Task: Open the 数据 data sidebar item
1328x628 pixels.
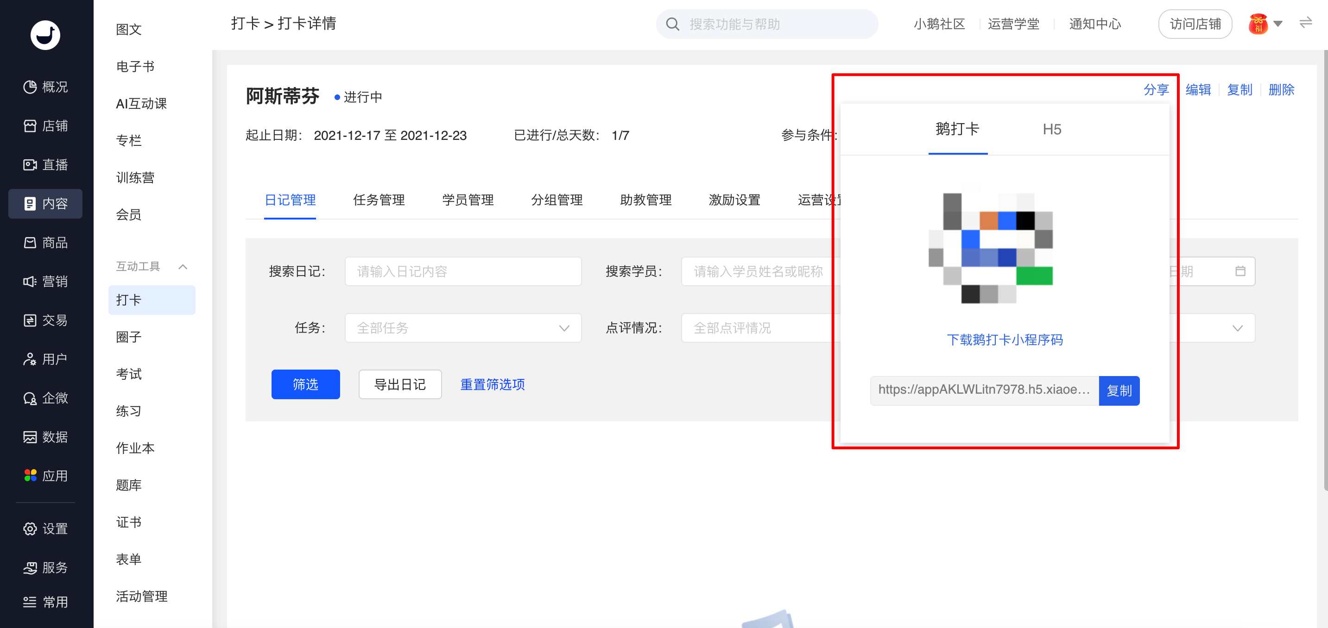Action: click(x=45, y=437)
